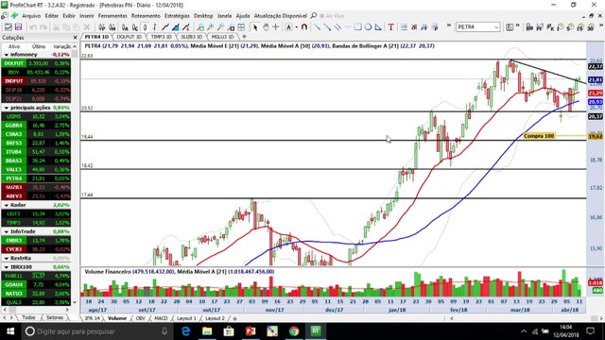Open the PETR4 asset combo box

coord(478,27)
